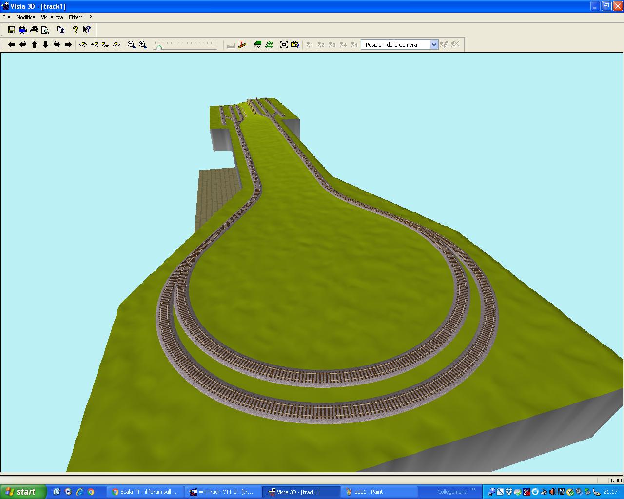Select camera position 5
This screenshot has width=624, height=499.
click(x=354, y=44)
